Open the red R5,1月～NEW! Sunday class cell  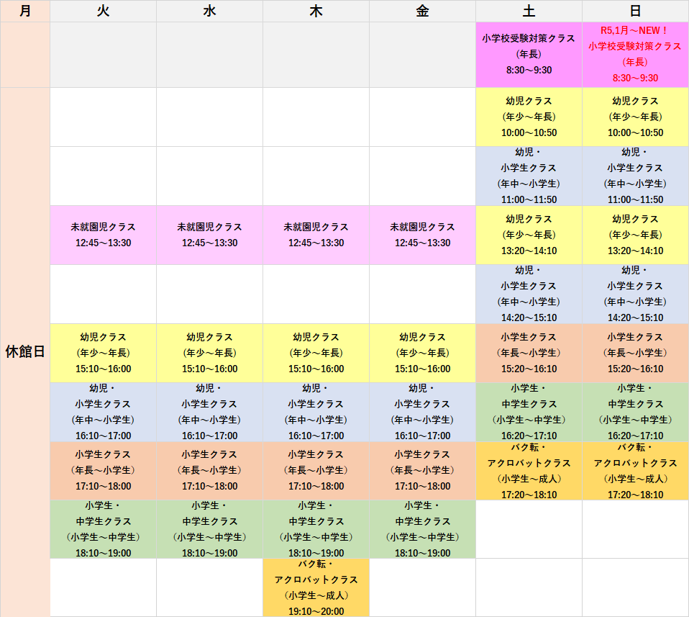tap(635, 55)
